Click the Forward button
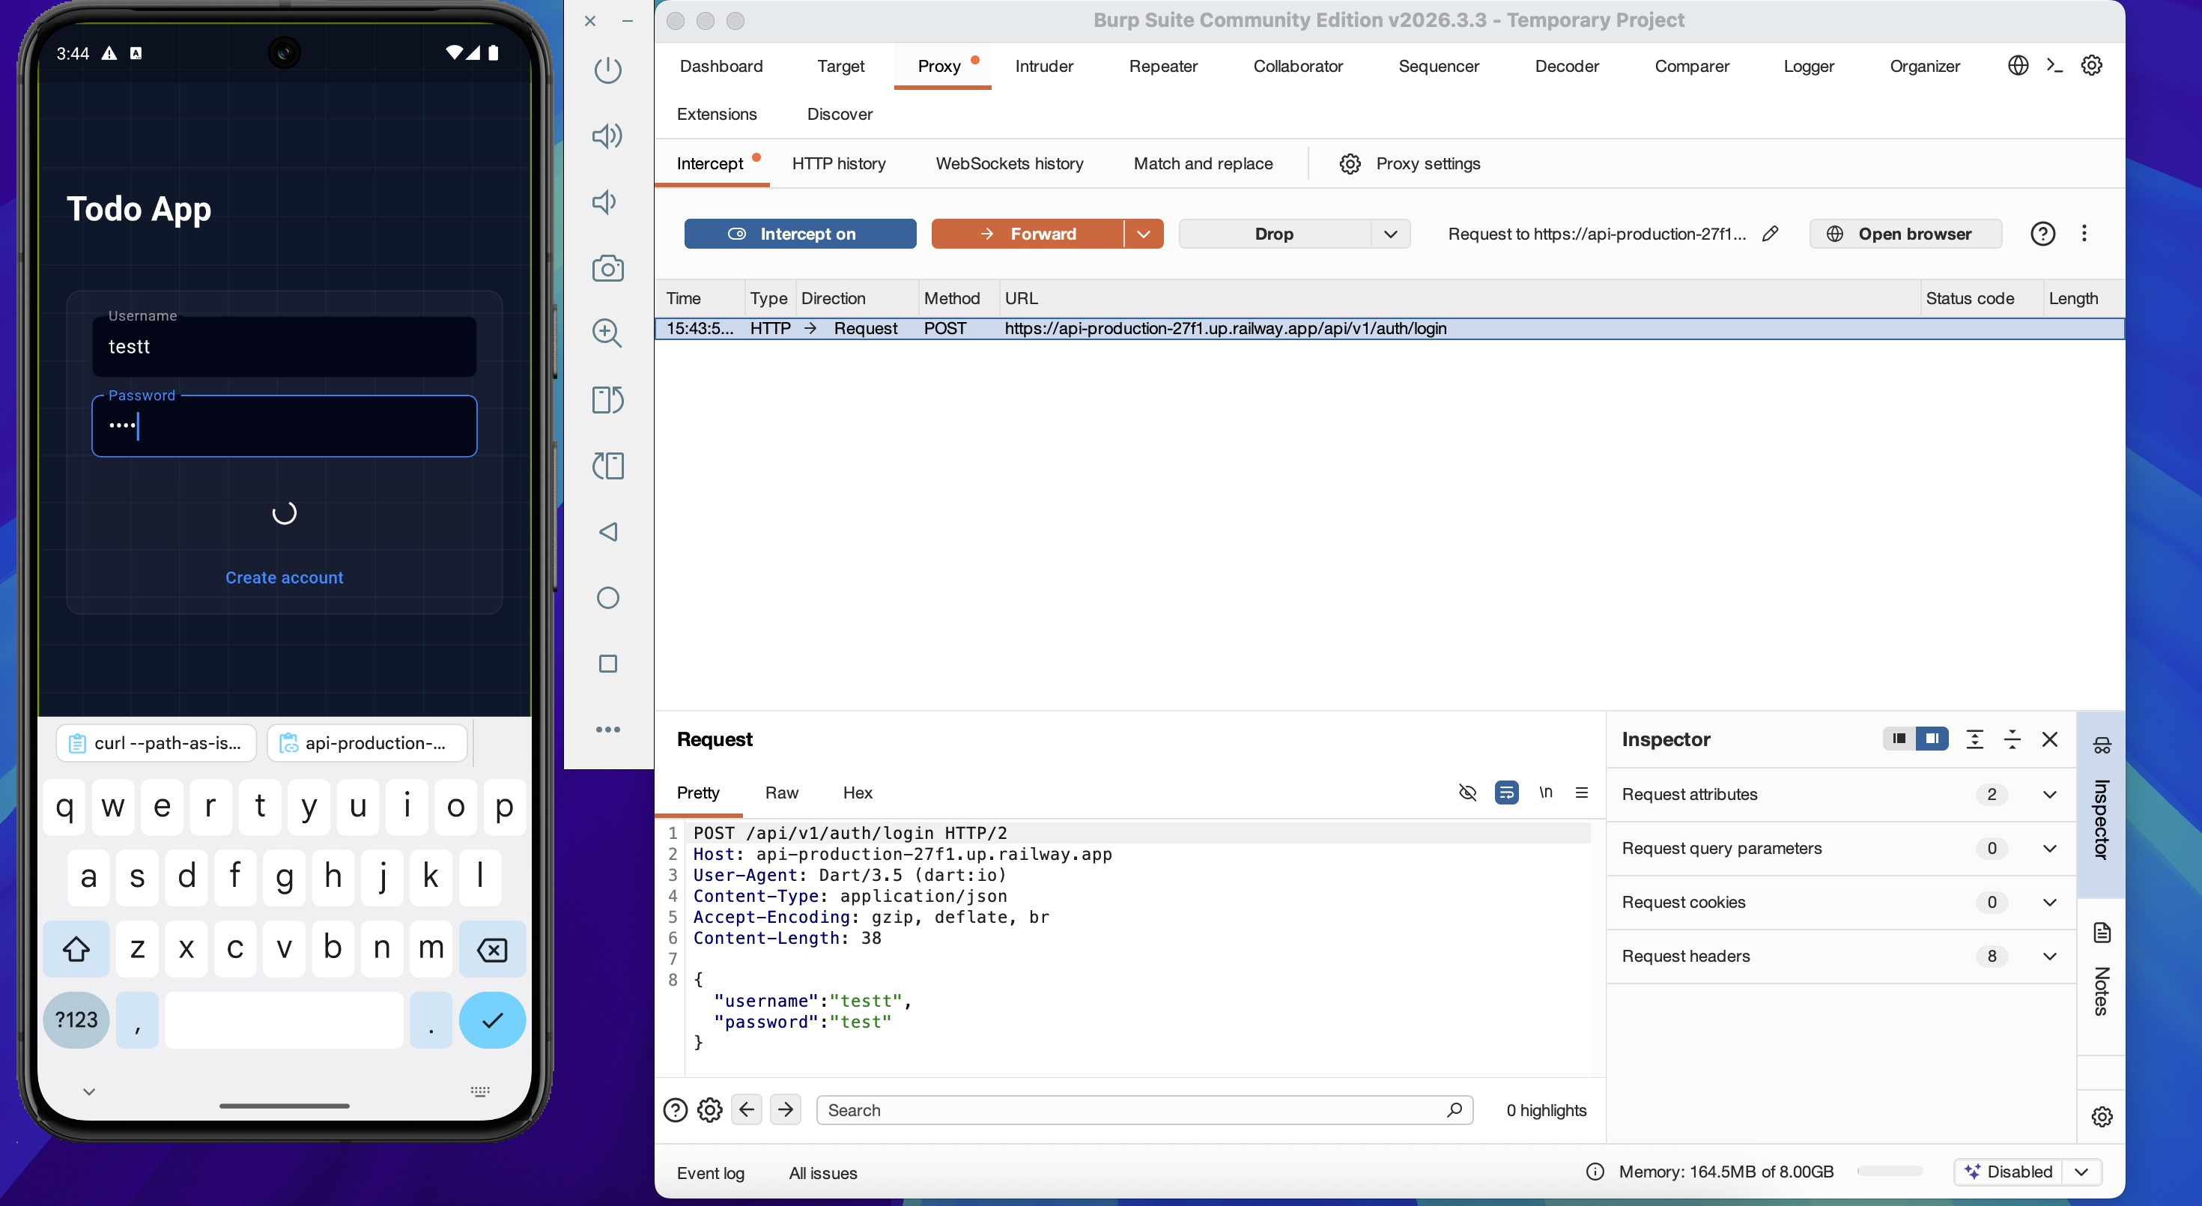The image size is (2202, 1206). click(1028, 234)
